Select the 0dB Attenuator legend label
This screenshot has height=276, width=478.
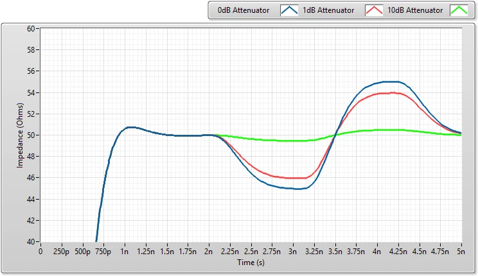pos(243,10)
